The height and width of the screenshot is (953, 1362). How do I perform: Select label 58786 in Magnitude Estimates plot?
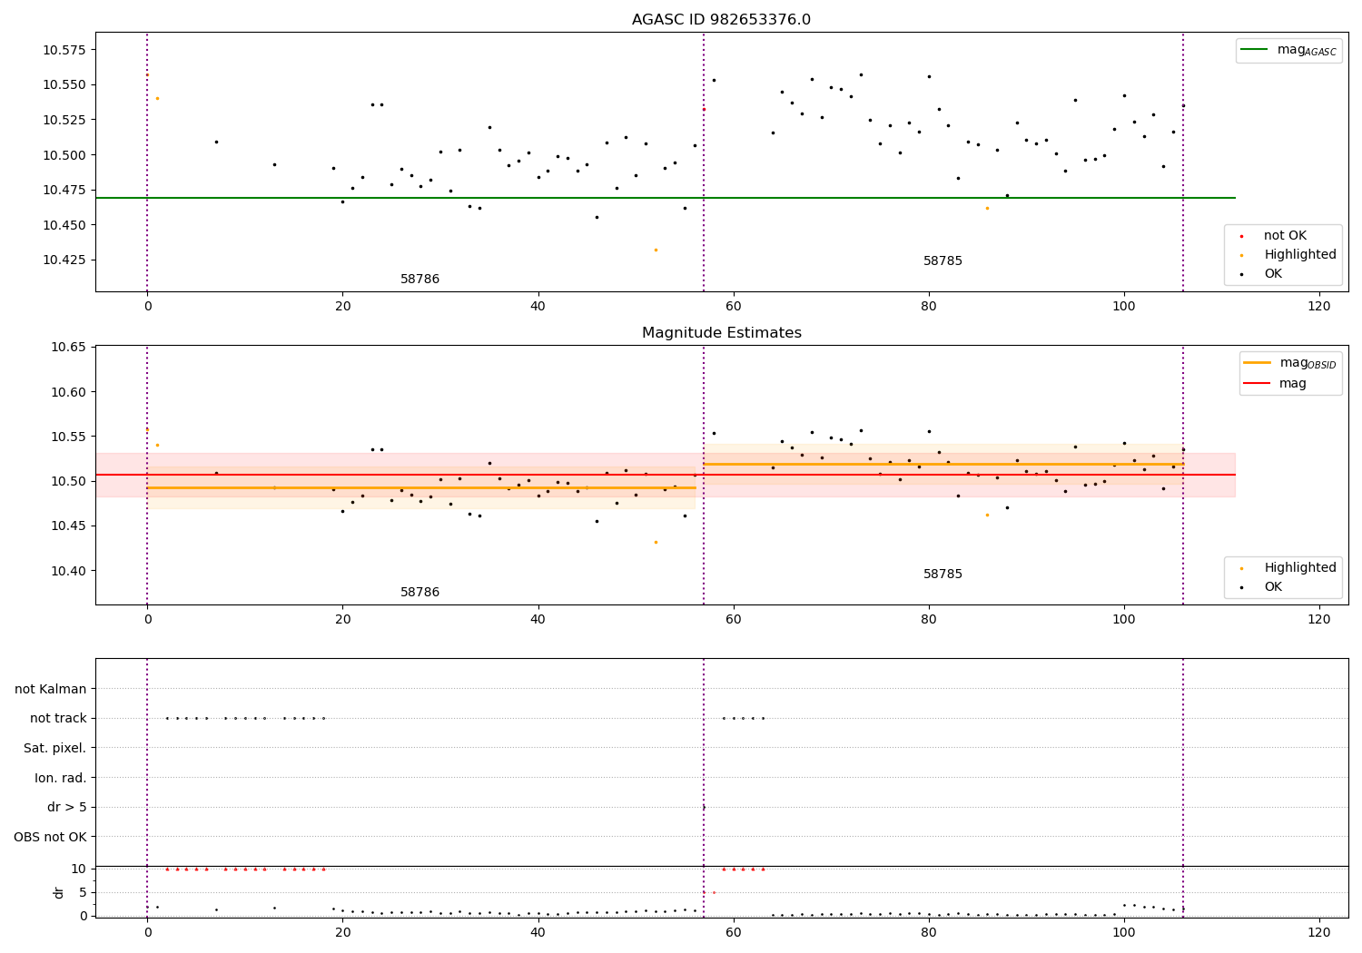[420, 593]
